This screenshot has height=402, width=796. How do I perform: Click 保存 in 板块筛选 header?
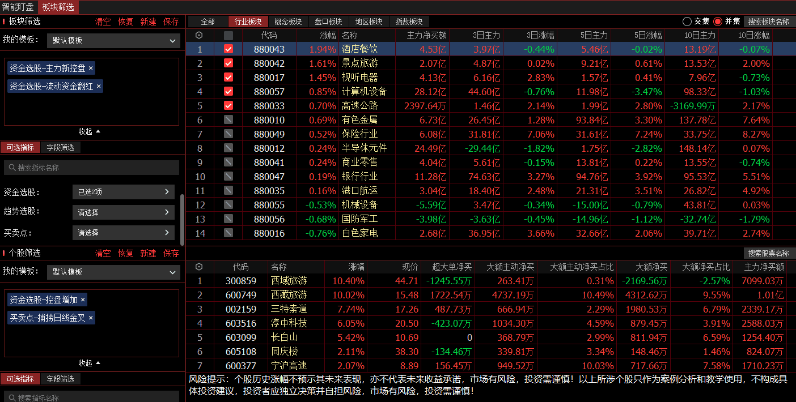click(x=171, y=22)
